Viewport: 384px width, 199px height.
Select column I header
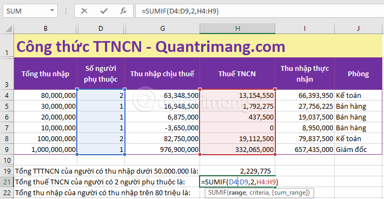pos(304,29)
